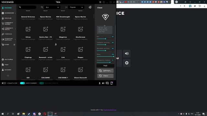Adjust the Микс slider
The image size is (207, 116).
click(x=105, y=57)
